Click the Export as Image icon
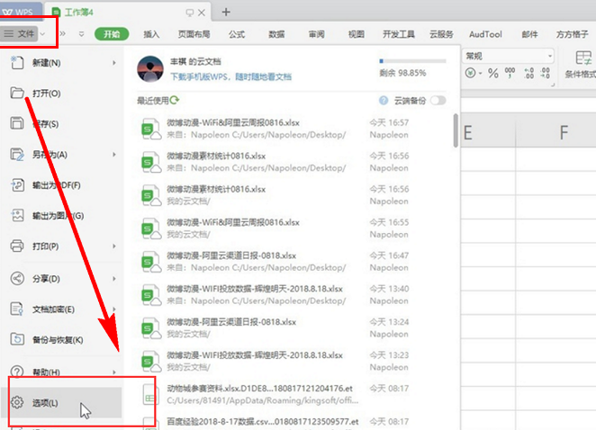 pyautogui.click(x=17, y=215)
